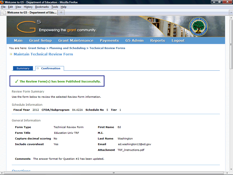This screenshot has width=233, height=175.
Task: Open G5 Admin in the navigation bar
Action: 134,40
